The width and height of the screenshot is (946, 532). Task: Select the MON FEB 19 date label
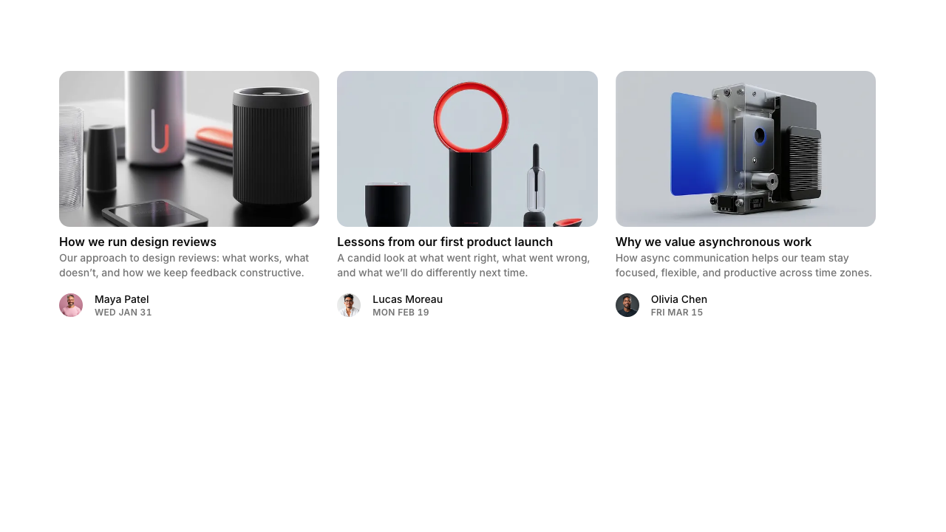click(x=401, y=313)
